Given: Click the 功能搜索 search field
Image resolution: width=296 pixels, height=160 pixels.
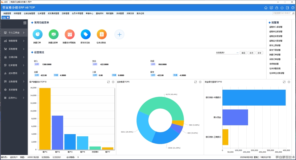Looking at the screenshot, I should pos(282,13).
